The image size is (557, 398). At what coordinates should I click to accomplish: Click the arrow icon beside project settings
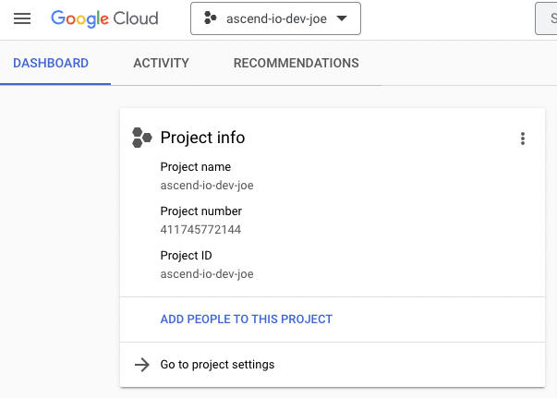(x=141, y=365)
